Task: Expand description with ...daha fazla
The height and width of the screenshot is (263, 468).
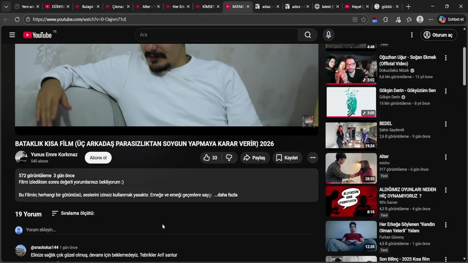Action: click(226, 195)
